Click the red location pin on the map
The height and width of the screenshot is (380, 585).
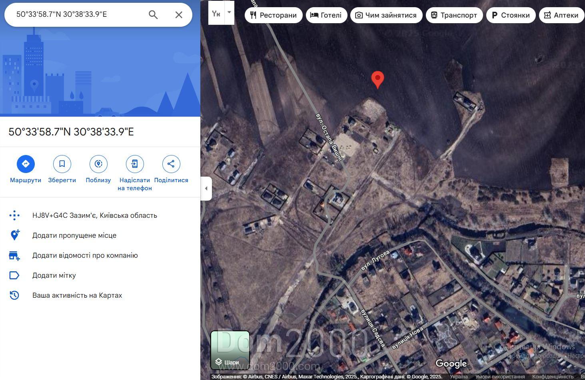tap(377, 80)
